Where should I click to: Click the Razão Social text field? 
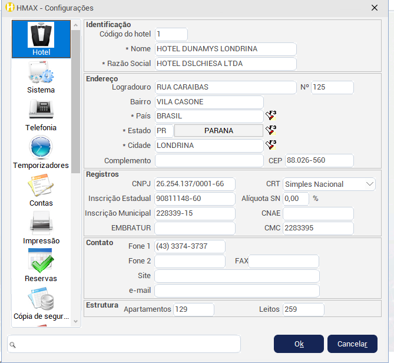[x=226, y=64]
